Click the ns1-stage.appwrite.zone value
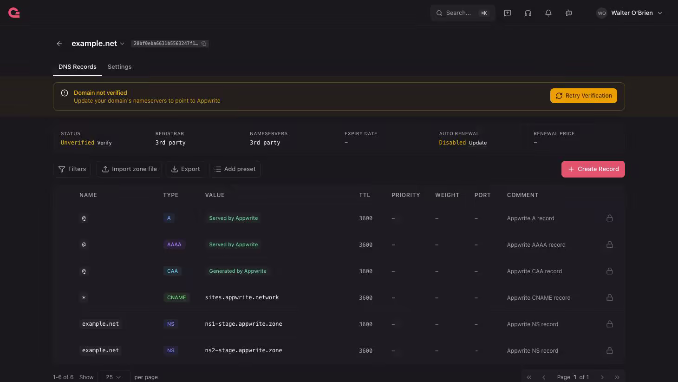The image size is (678, 382). click(x=243, y=324)
